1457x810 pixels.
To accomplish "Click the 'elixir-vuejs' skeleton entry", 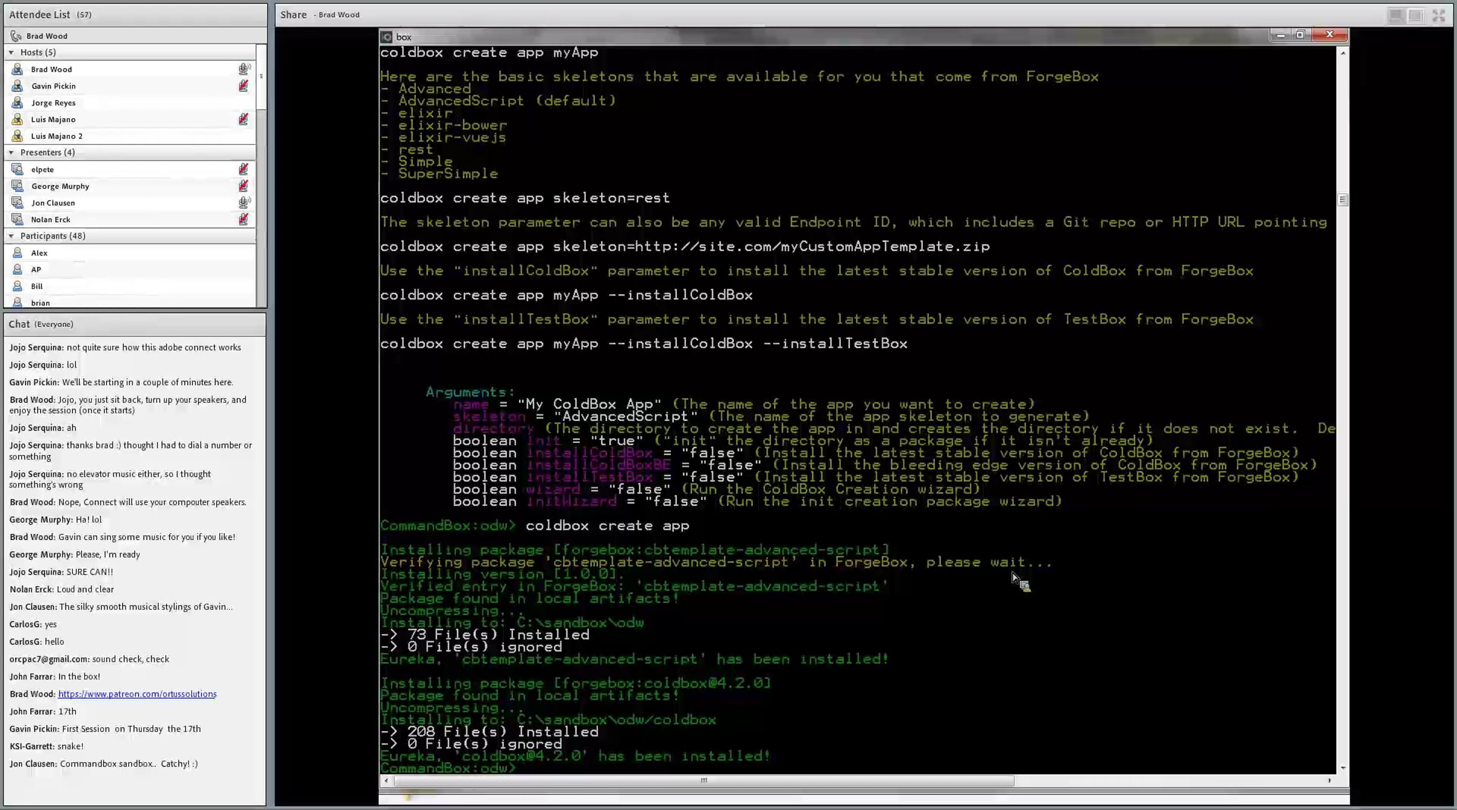I will pyautogui.click(x=452, y=138).
